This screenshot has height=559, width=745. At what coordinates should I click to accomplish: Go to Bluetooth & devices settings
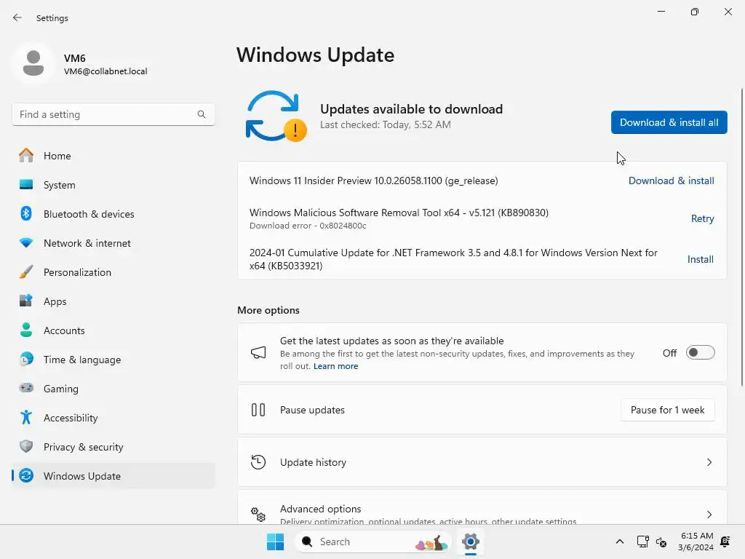coord(113,214)
